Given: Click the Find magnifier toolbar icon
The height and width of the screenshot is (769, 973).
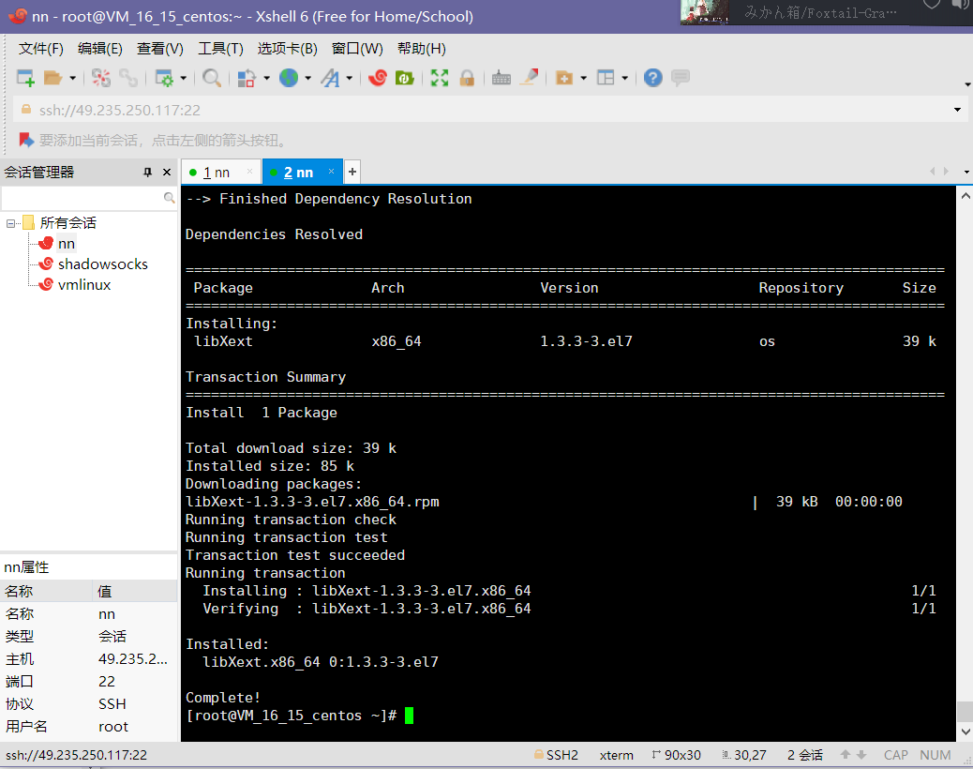Looking at the screenshot, I should click(212, 78).
